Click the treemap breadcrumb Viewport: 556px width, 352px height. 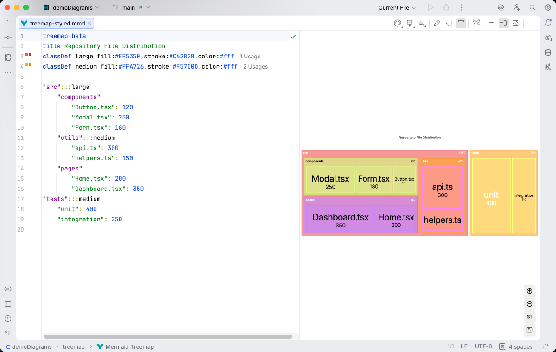pyautogui.click(x=74, y=346)
